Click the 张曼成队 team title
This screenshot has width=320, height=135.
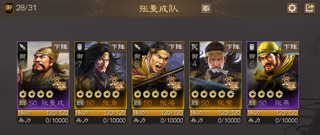[x=159, y=9]
